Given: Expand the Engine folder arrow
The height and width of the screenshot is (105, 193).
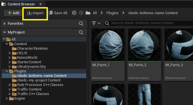Looking at the screenshot, I should [x=7, y=98].
